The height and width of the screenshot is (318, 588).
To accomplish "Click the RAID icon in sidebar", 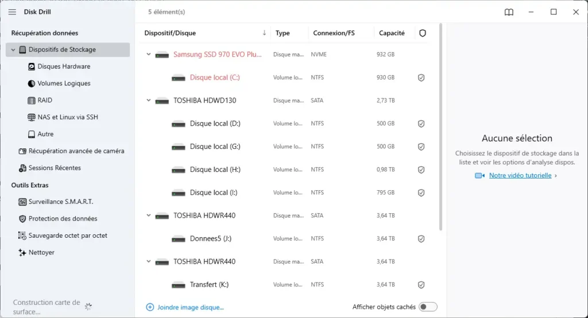I will click(32, 100).
